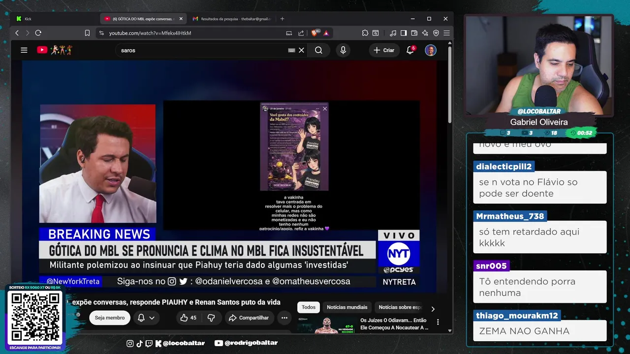Clear the YouTube search text
The image size is (630, 354).
[x=302, y=50]
